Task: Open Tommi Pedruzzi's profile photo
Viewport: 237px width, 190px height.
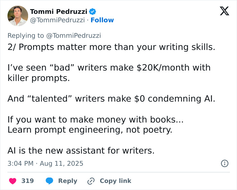Action: tap(18, 16)
